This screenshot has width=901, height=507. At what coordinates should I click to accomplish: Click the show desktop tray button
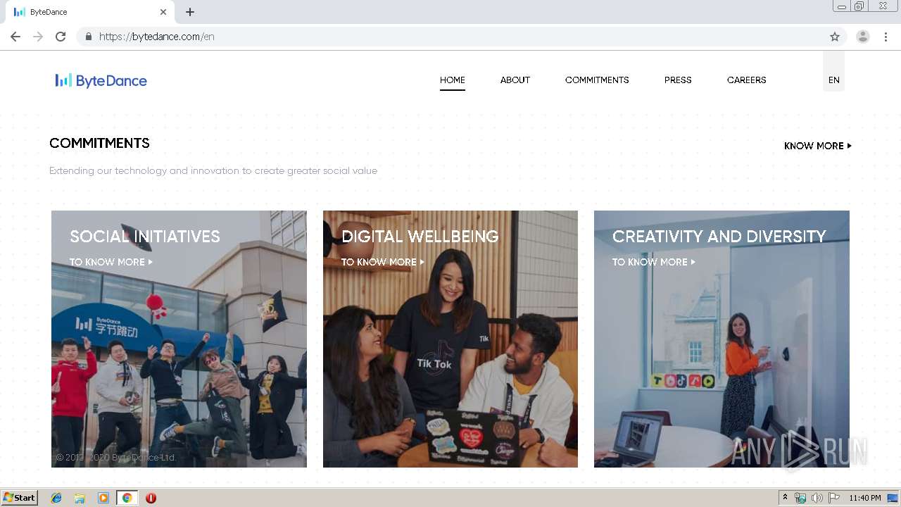[893, 498]
